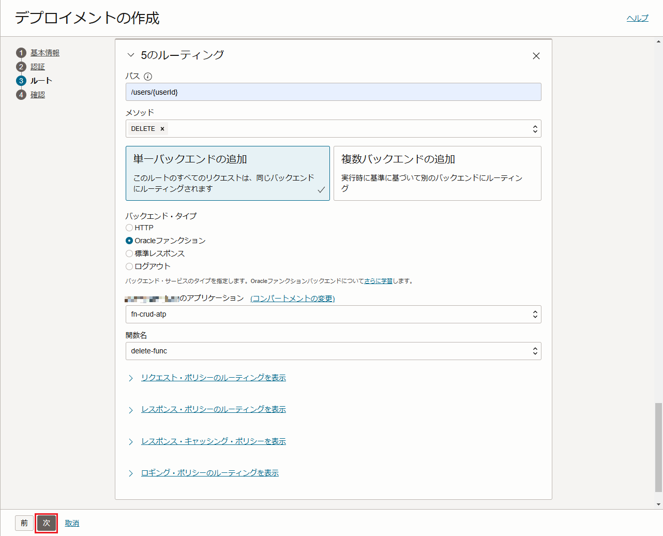
Task: Select the ログアウト backend type
Action: click(129, 266)
